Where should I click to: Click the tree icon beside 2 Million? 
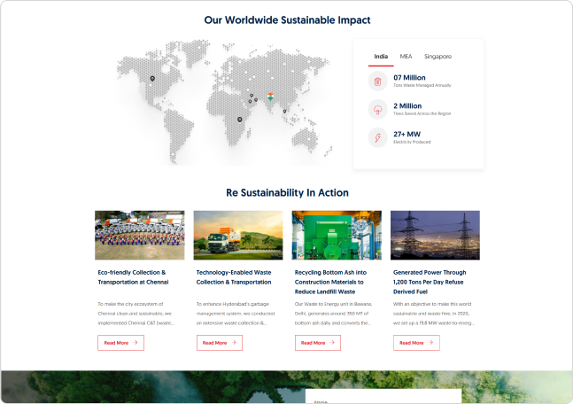pyautogui.click(x=377, y=109)
